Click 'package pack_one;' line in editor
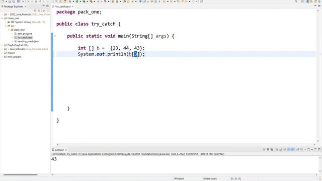 coord(79,12)
